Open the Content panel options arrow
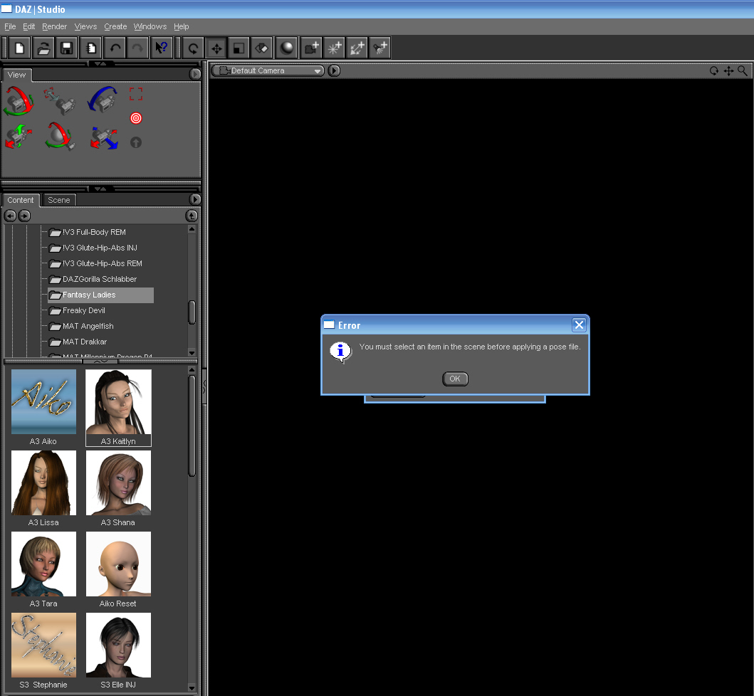Screen dimensions: 754x696 point(195,199)
